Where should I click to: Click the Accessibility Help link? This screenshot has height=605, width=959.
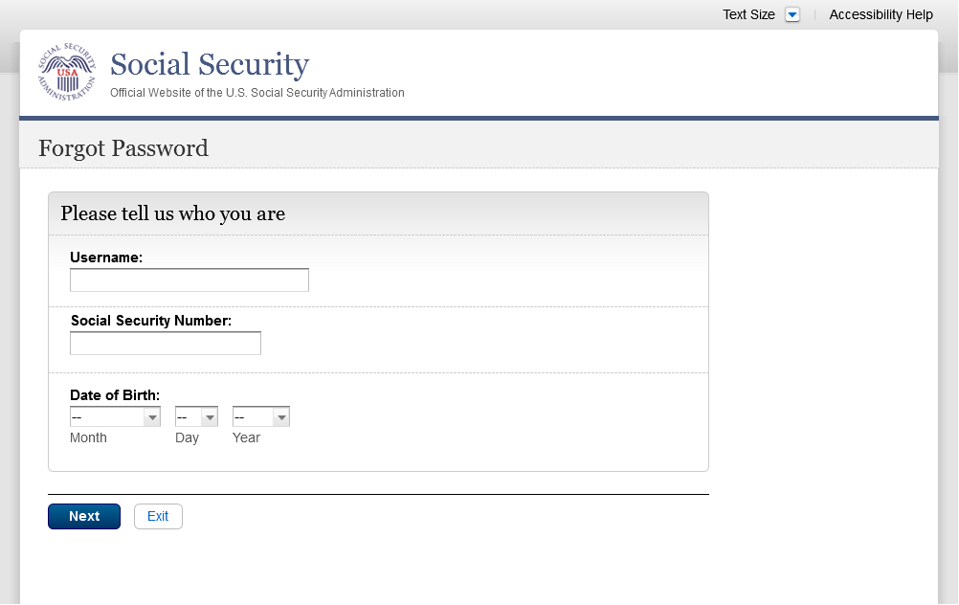click(x=881, y=14)
